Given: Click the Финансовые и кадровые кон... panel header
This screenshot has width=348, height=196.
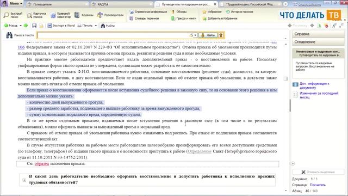Looking at the screenshot, I should click(x=318, y=53).
